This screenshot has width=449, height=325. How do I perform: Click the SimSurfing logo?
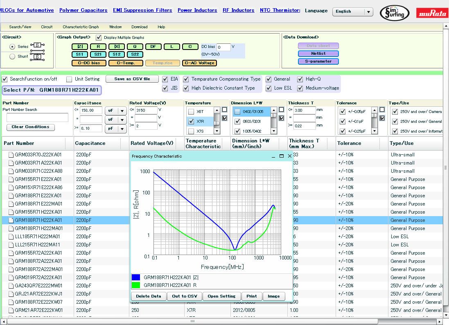[x=394, y=13]
